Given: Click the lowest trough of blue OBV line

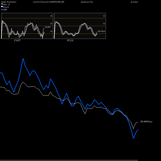Looking at the screenshot, I should point(133,138).
